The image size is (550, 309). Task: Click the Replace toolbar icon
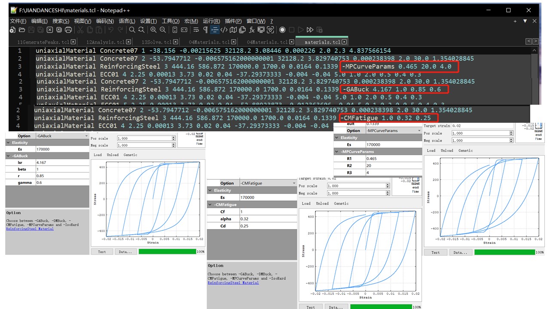coord(141,30)
